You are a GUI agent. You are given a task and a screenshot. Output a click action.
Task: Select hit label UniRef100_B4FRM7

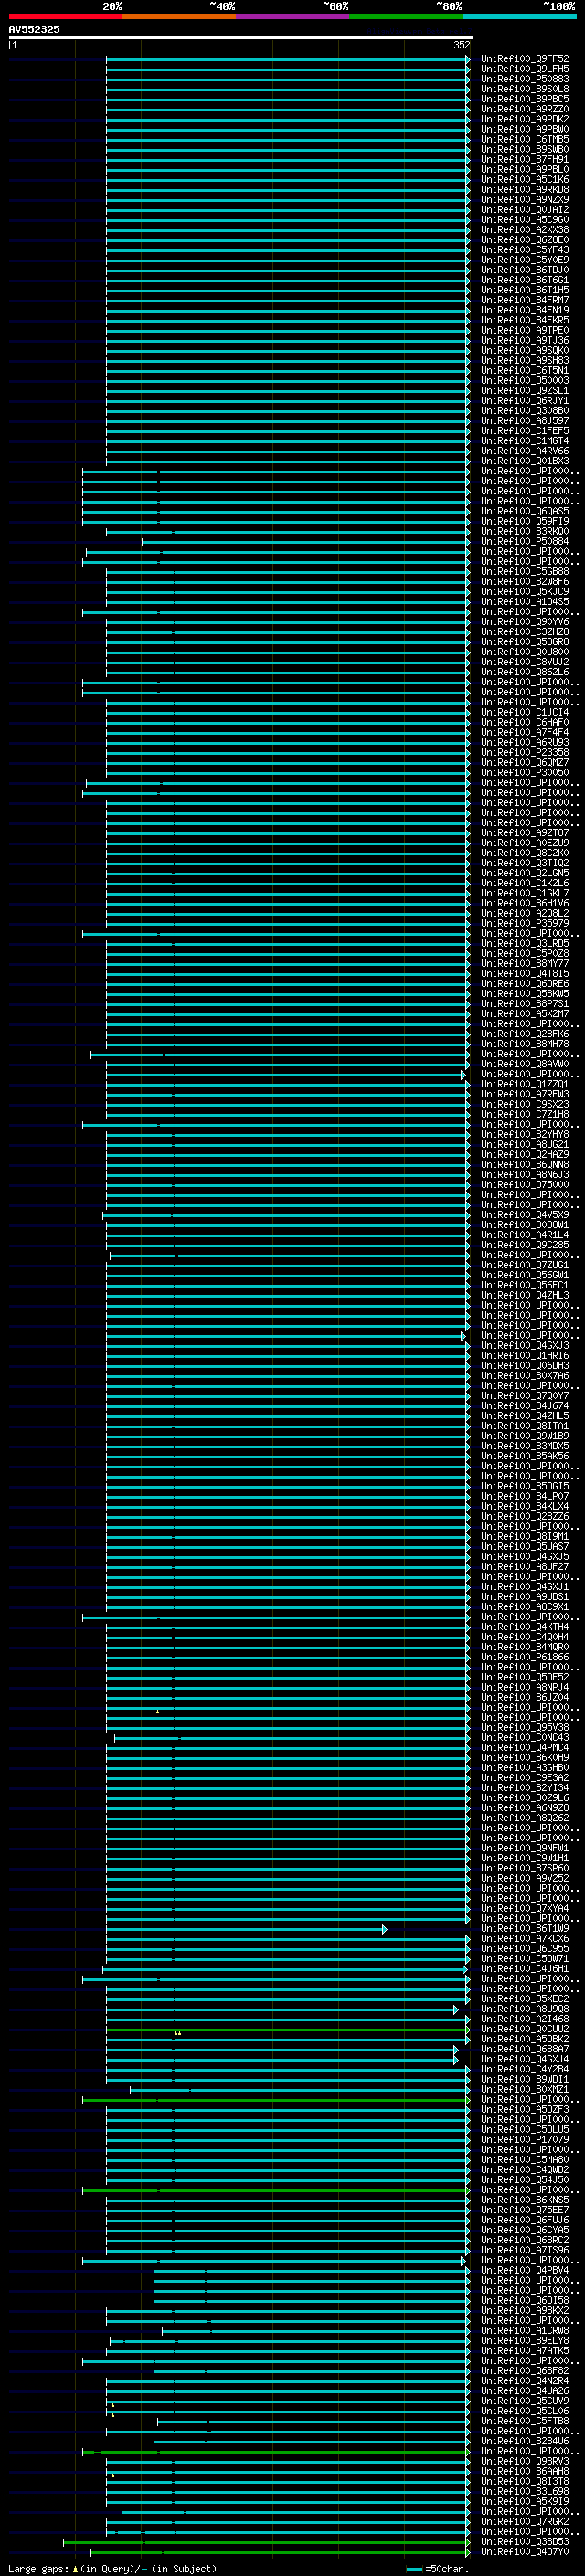[525, 300]
